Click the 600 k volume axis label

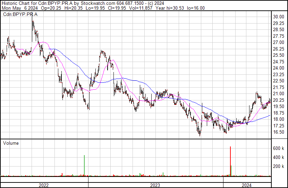279,149
